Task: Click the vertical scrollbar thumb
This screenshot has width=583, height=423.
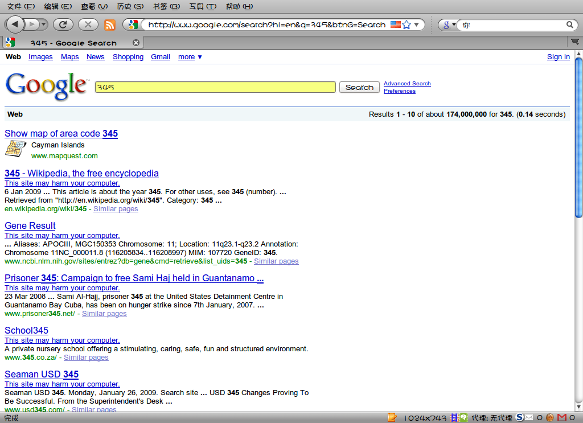Action: coord(578,138)
